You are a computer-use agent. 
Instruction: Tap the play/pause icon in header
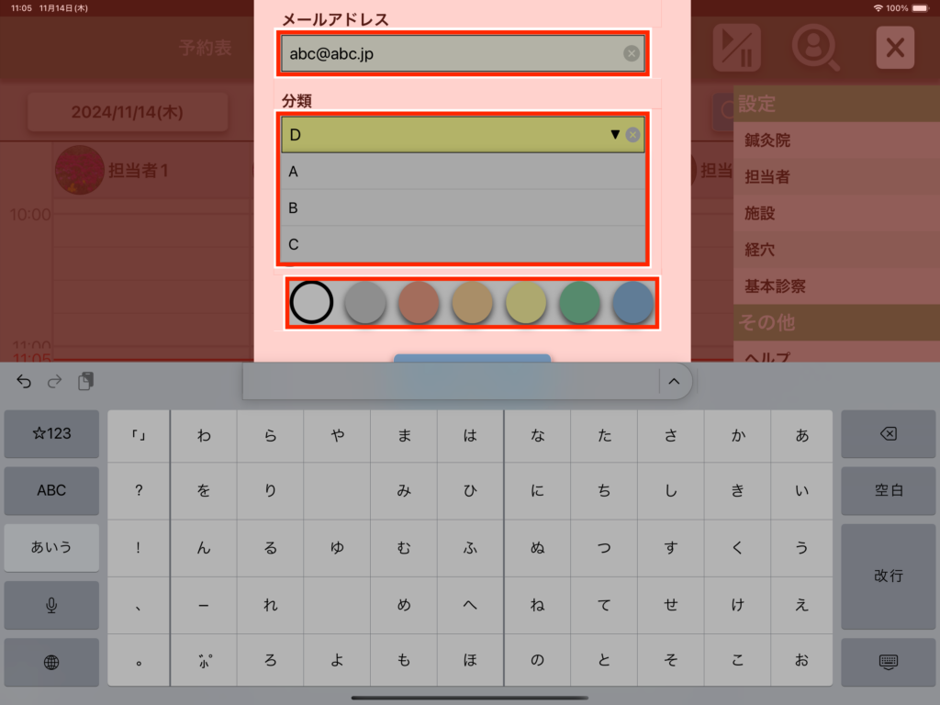pyautogui.click(x=736, y=47)
